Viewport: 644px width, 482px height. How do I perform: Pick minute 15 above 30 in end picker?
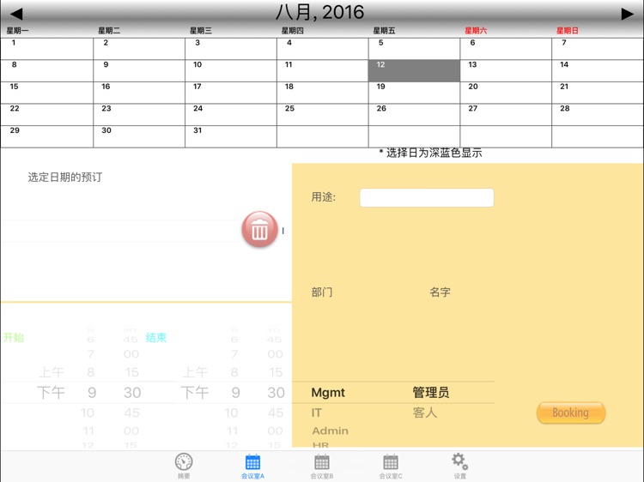pos(276,372)
